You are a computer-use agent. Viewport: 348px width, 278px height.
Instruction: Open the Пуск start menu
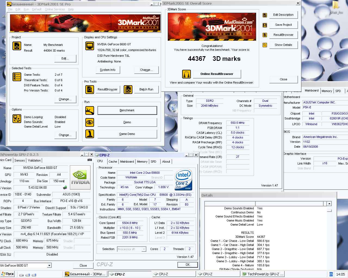coord(7,274)
